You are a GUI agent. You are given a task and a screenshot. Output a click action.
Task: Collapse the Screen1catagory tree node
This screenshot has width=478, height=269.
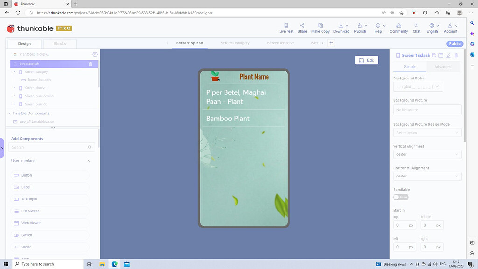pyautogui.click(x=14, y=72)
